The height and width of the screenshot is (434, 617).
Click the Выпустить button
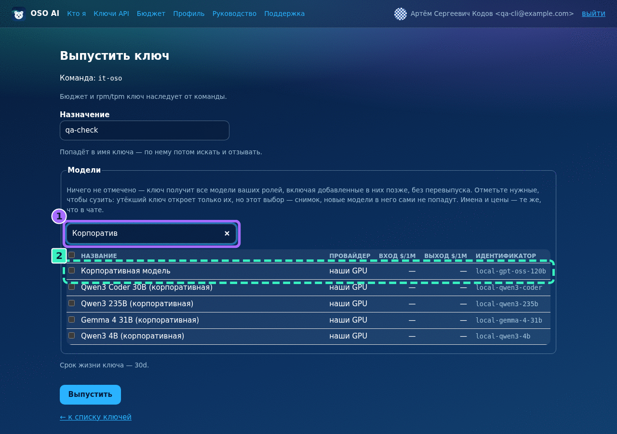(x=90, y=394)
